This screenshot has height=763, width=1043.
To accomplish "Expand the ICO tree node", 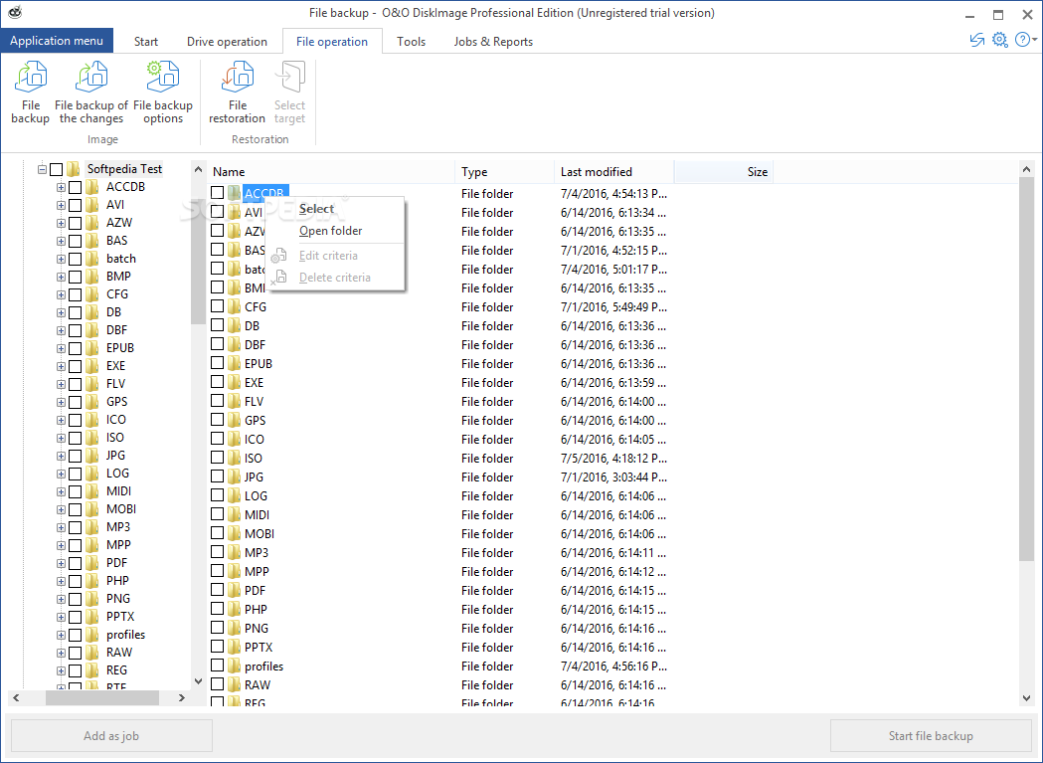I will point(61,420).
